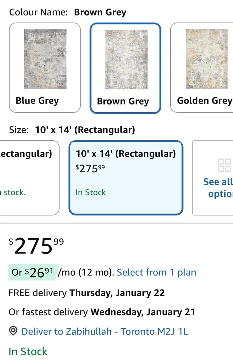
Task: Select the Blue Grey rug thumbnail image
Action: [x=45, y=59]
